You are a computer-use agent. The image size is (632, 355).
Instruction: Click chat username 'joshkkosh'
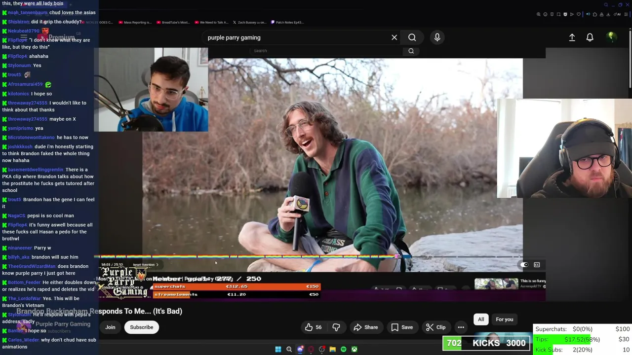tap(20, 146)
